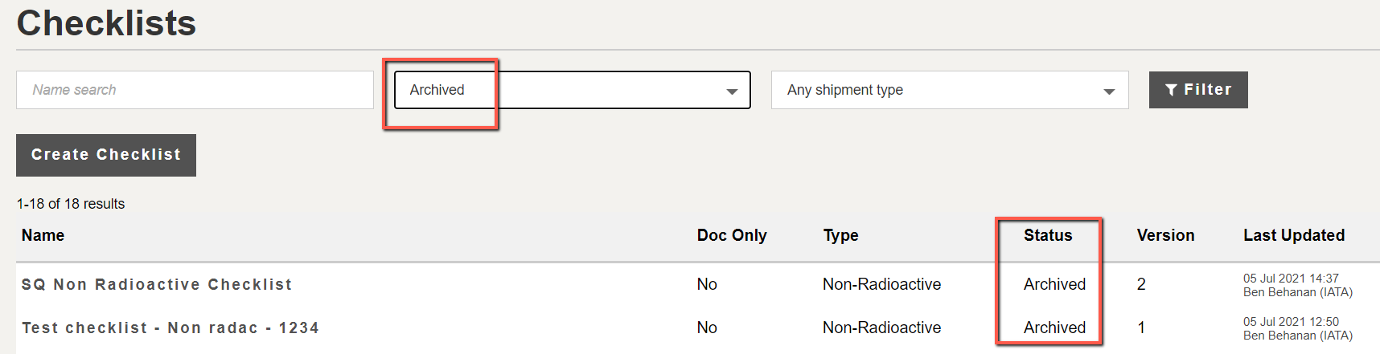Viewport: 1380px width, 354px height.
Task: Click the Create Checklist button
Action: [106, 155]
